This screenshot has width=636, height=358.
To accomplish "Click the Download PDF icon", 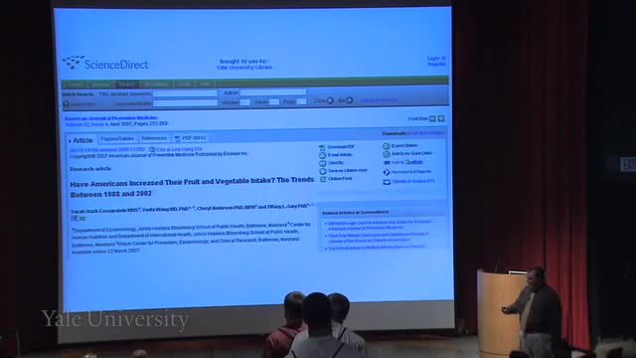I will [322, 147].
